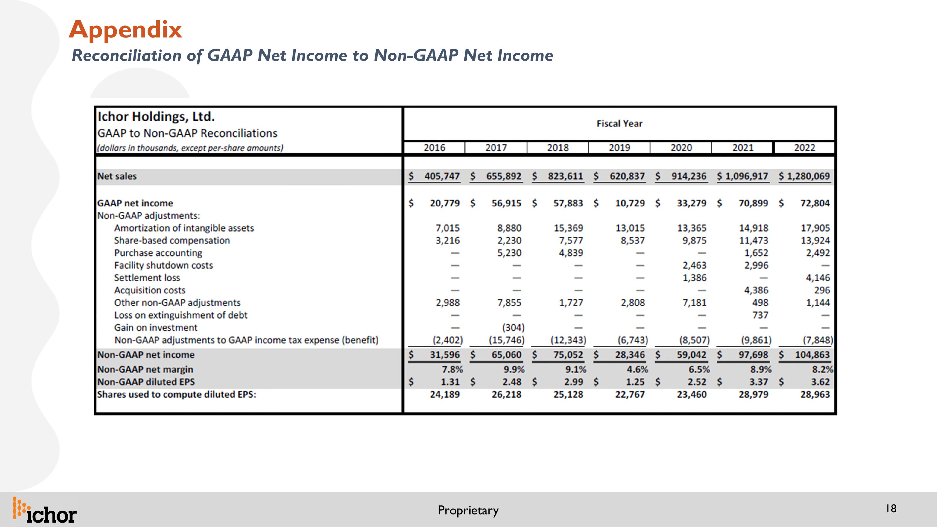This screenshot has width=937, height=527.
Task: Click net sales value 620,837
Action: tap(627, 176)
